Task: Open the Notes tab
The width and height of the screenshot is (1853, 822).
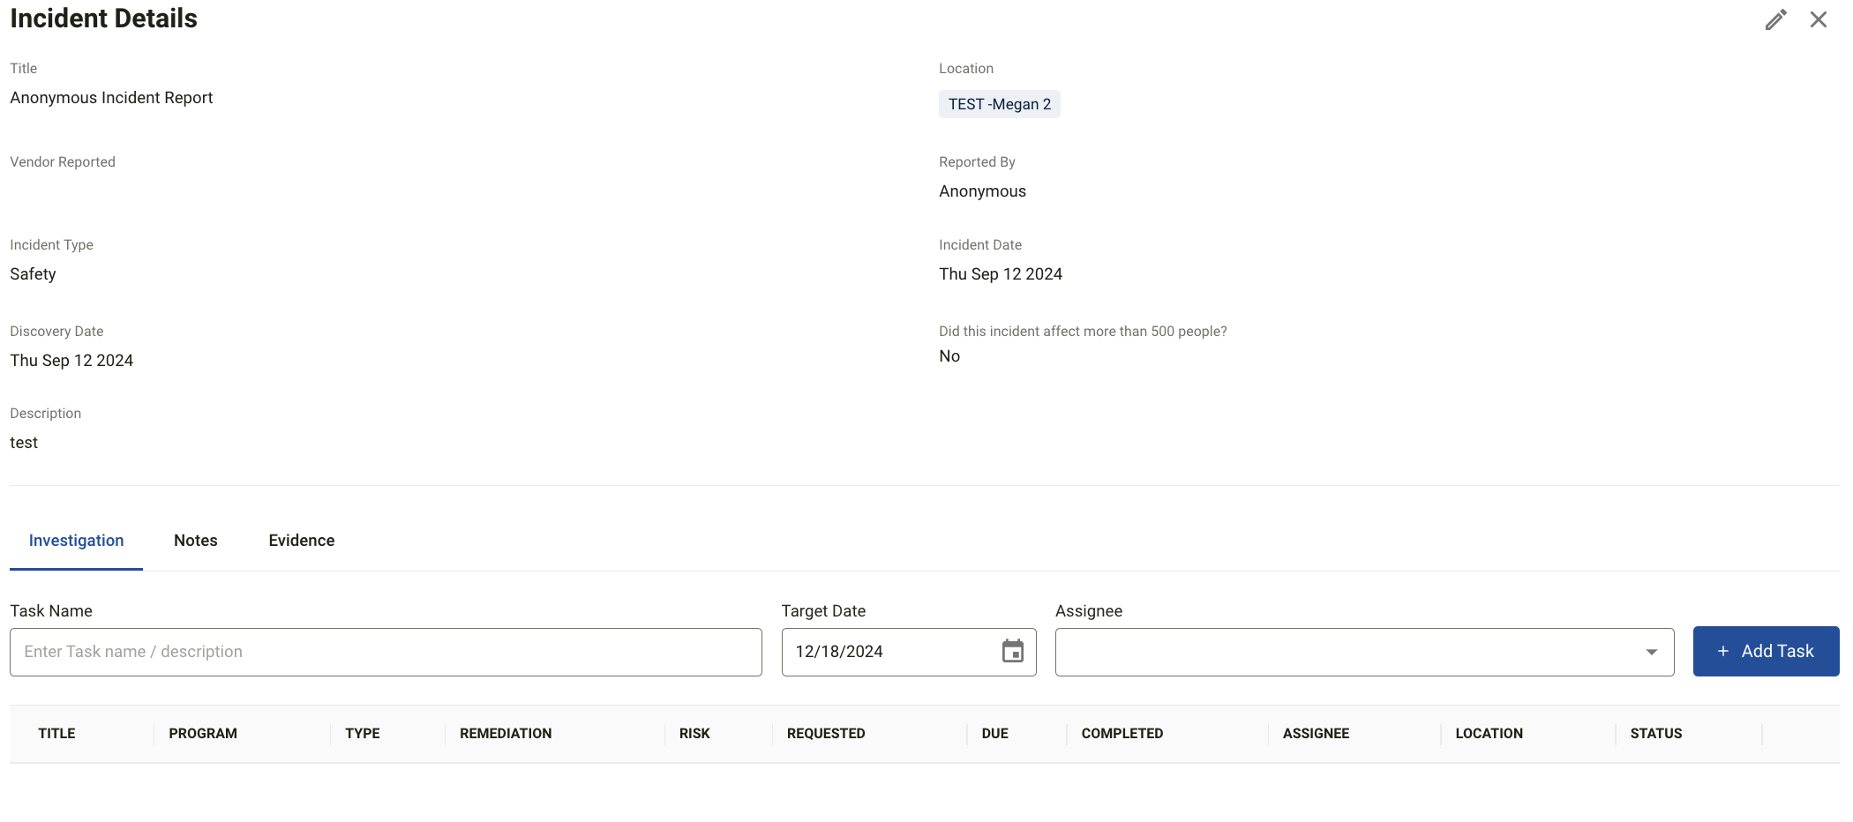Action: 196,541
